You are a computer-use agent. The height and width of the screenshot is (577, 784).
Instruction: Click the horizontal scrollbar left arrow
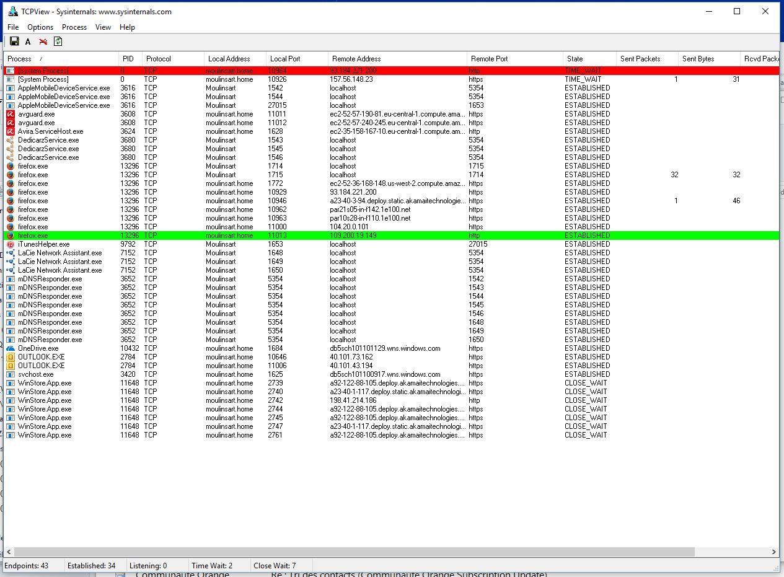pyautogui.click(x=9, y=552)
